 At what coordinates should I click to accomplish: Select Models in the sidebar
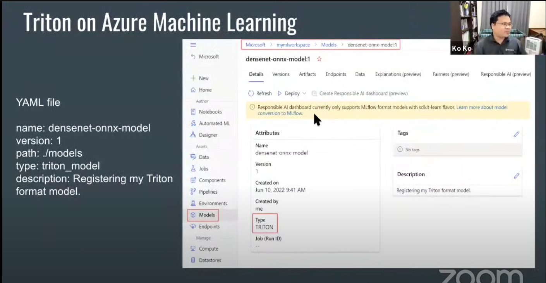pos(207,215)
